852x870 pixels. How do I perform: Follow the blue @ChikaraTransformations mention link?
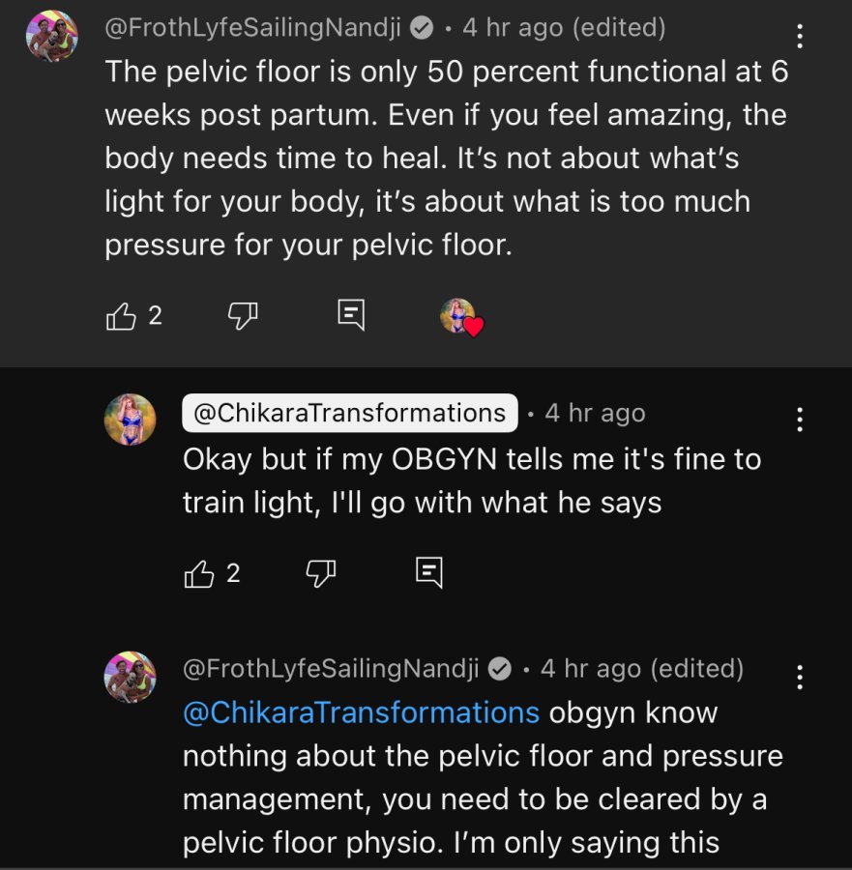tap(362, 712)
